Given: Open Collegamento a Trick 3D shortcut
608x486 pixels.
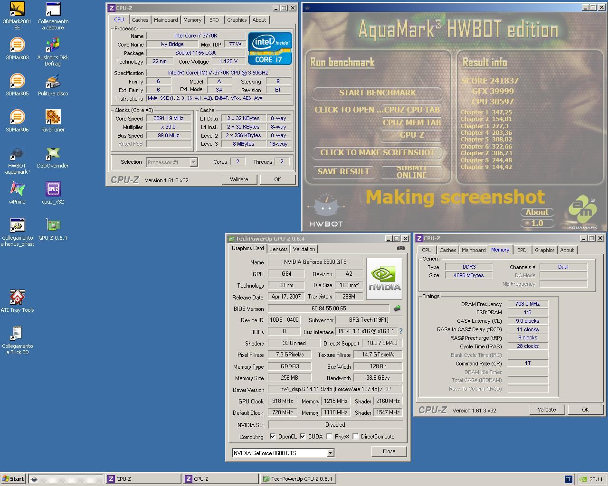Looking at the screenshot, I should click(x=17, y=341).
